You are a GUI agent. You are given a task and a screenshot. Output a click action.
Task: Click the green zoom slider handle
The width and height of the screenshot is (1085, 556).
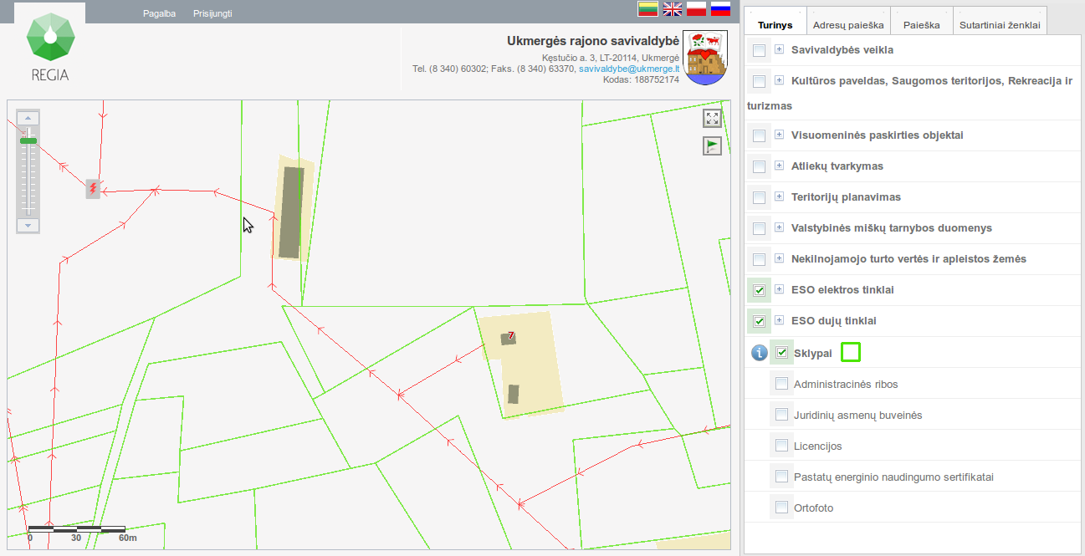pyautogui.click(x=28, y=140)
